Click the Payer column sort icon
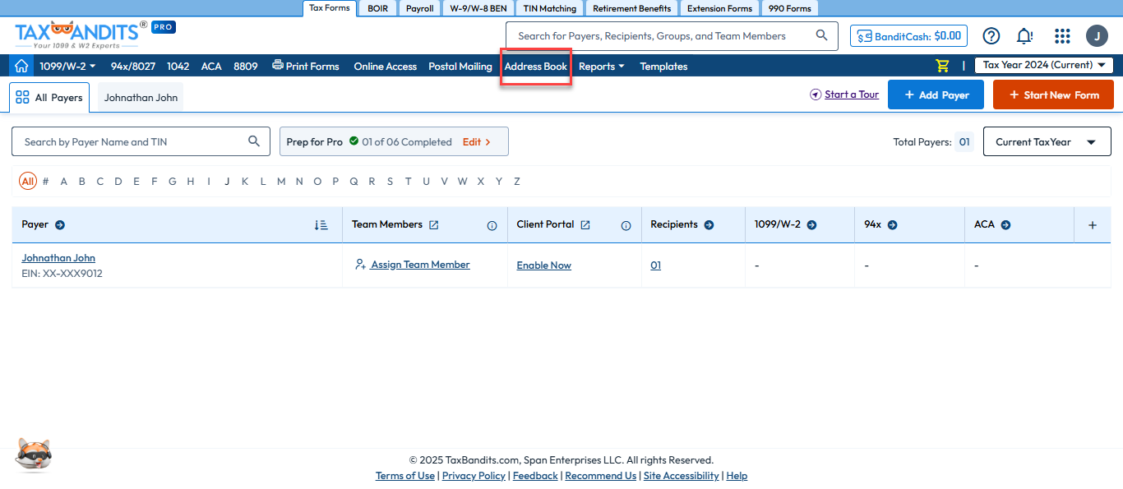This screenshot has height=489, width=1123. point(321,225)
